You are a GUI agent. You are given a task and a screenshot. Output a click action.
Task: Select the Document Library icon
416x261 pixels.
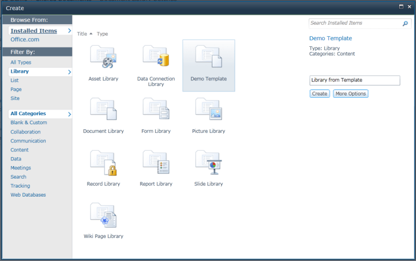(103, 110)
